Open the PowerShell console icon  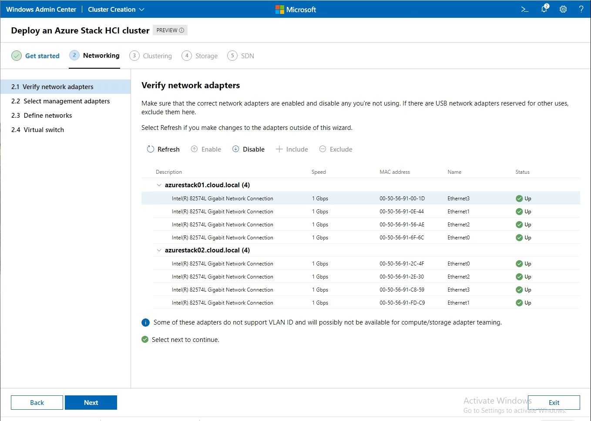coord(524,9)
